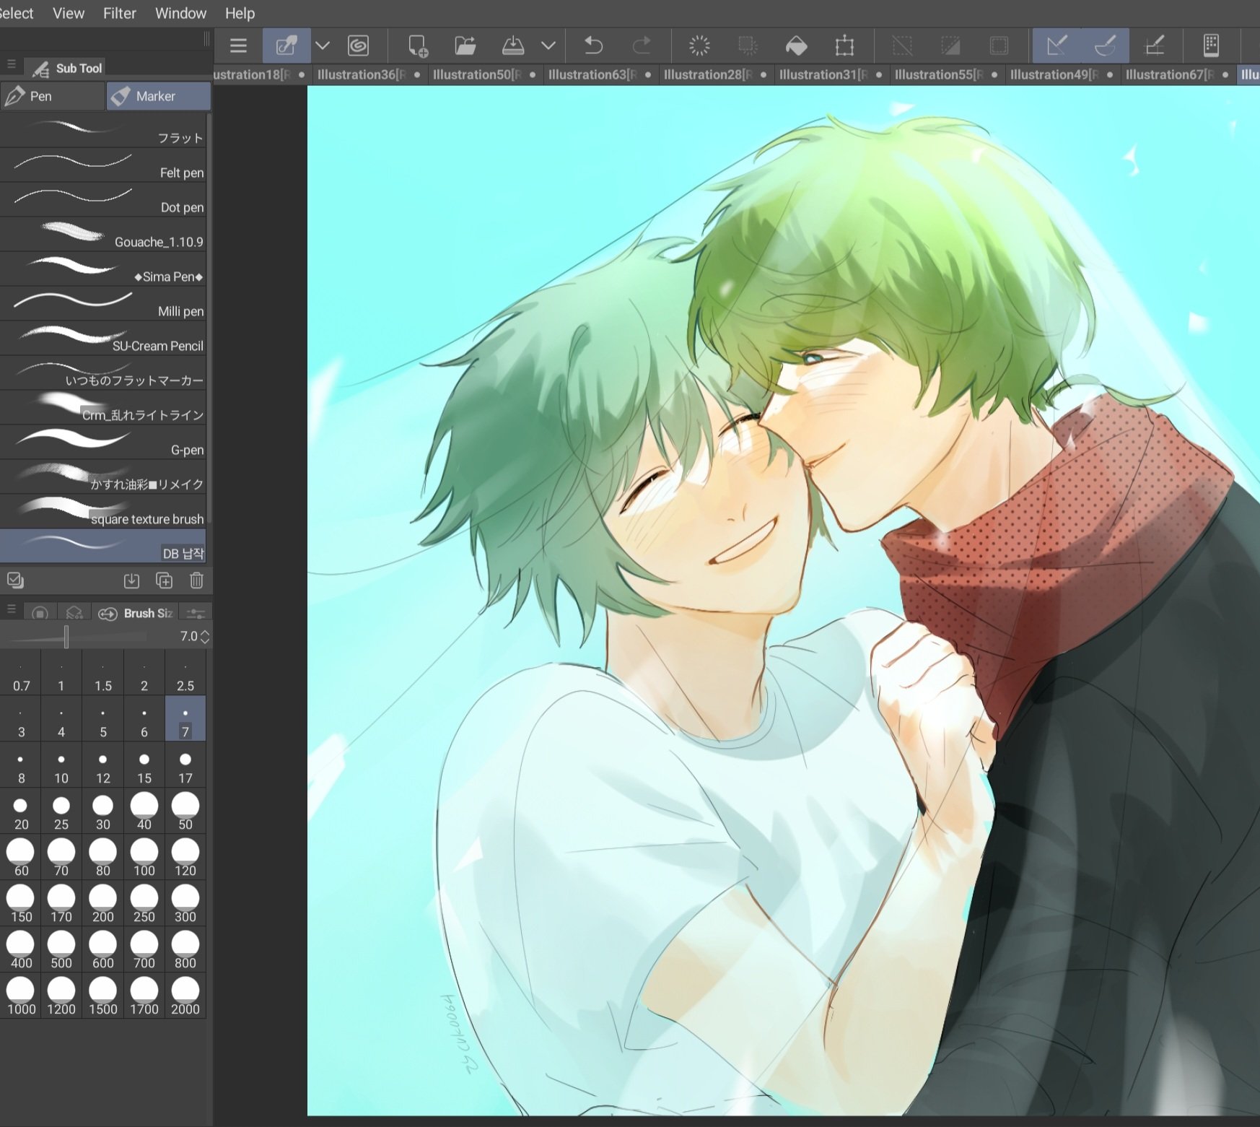Viewport: 1260px width, 1127px height.
Task: Choose the Dot pen brush
Action: [x=103, y=199]
